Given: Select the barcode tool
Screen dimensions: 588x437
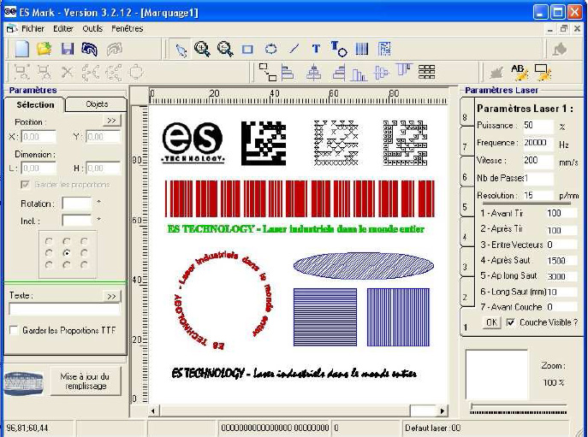Looking at the screenshot, I should coord(362,49).
